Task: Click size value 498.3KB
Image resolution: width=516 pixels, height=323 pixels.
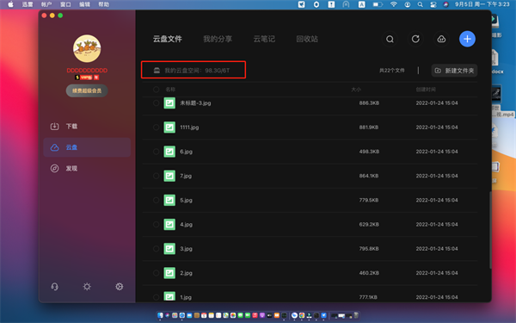Action: pyautogui.click(x=369, y=152)
